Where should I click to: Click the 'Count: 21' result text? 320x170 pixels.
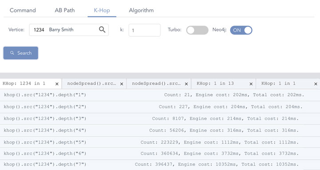point(177,95)
